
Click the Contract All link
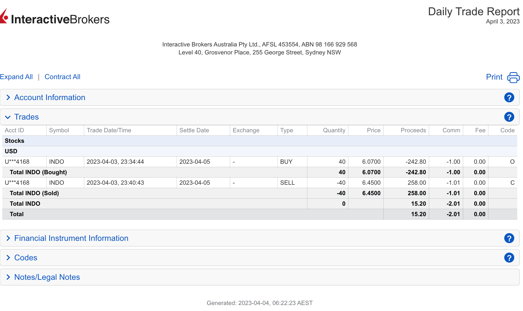point(62,77)
